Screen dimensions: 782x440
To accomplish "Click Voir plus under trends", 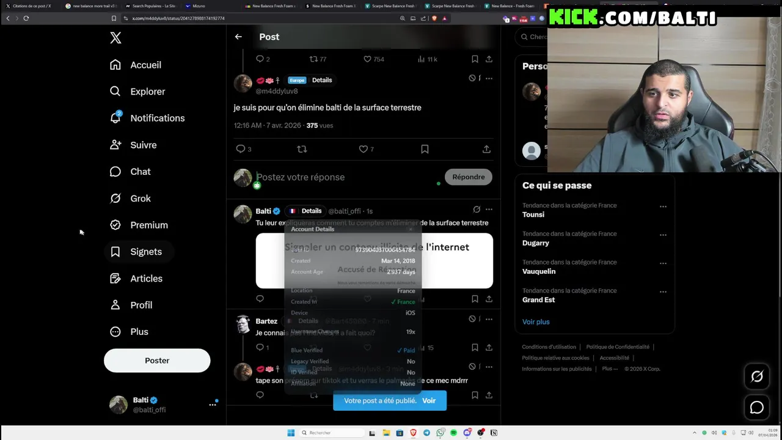I will [x=536, y=322].
